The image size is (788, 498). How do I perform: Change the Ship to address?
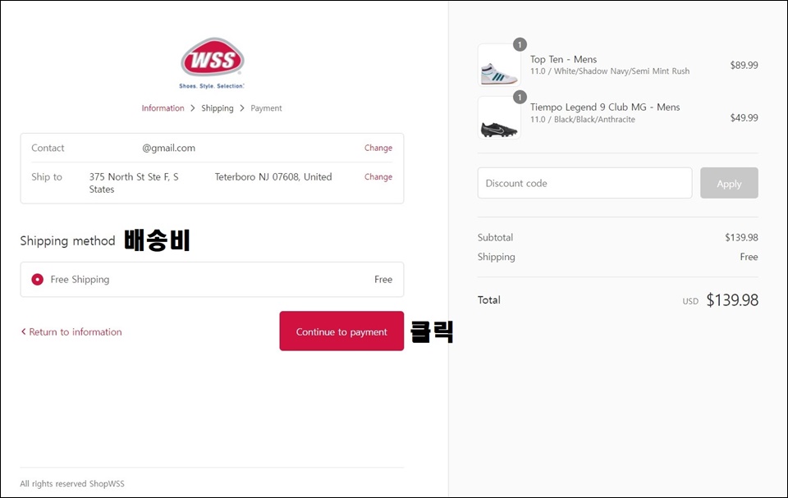click(x=378, y=177)
